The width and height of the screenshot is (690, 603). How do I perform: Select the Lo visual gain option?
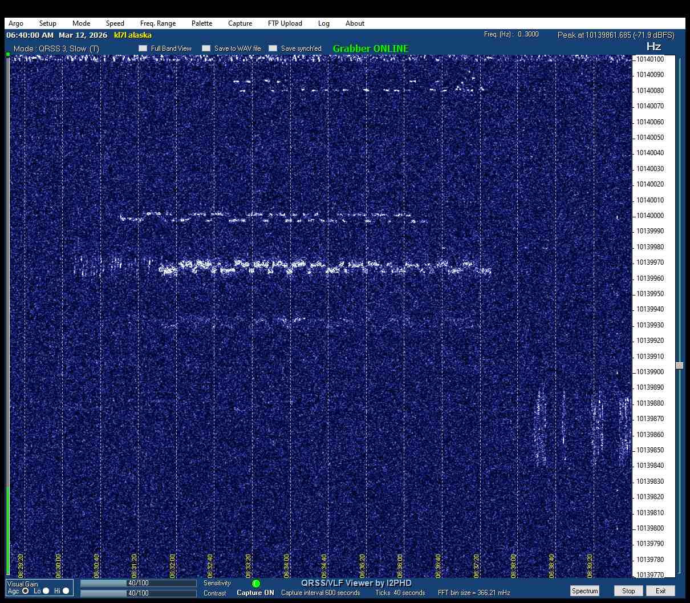[x=46, y=591]
